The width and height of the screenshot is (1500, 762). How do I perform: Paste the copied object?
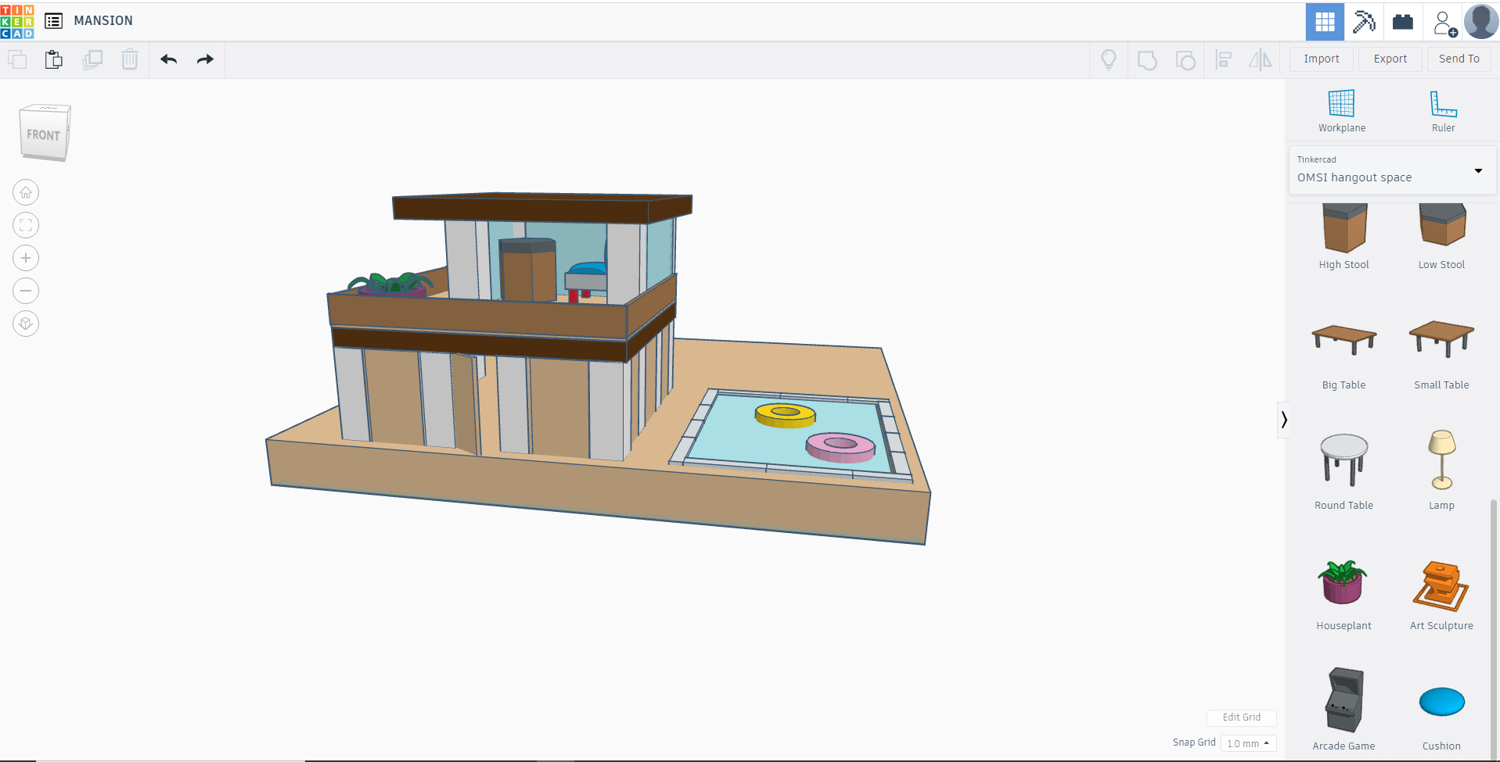click(x=53, y=59)
